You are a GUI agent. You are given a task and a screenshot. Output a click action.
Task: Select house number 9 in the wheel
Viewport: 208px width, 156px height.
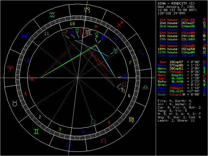tap(96, 27)
